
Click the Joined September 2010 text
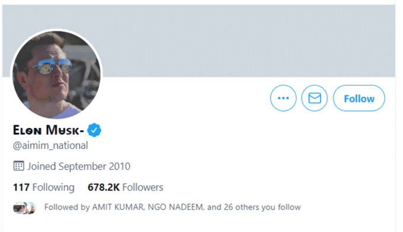pos(79,166)
